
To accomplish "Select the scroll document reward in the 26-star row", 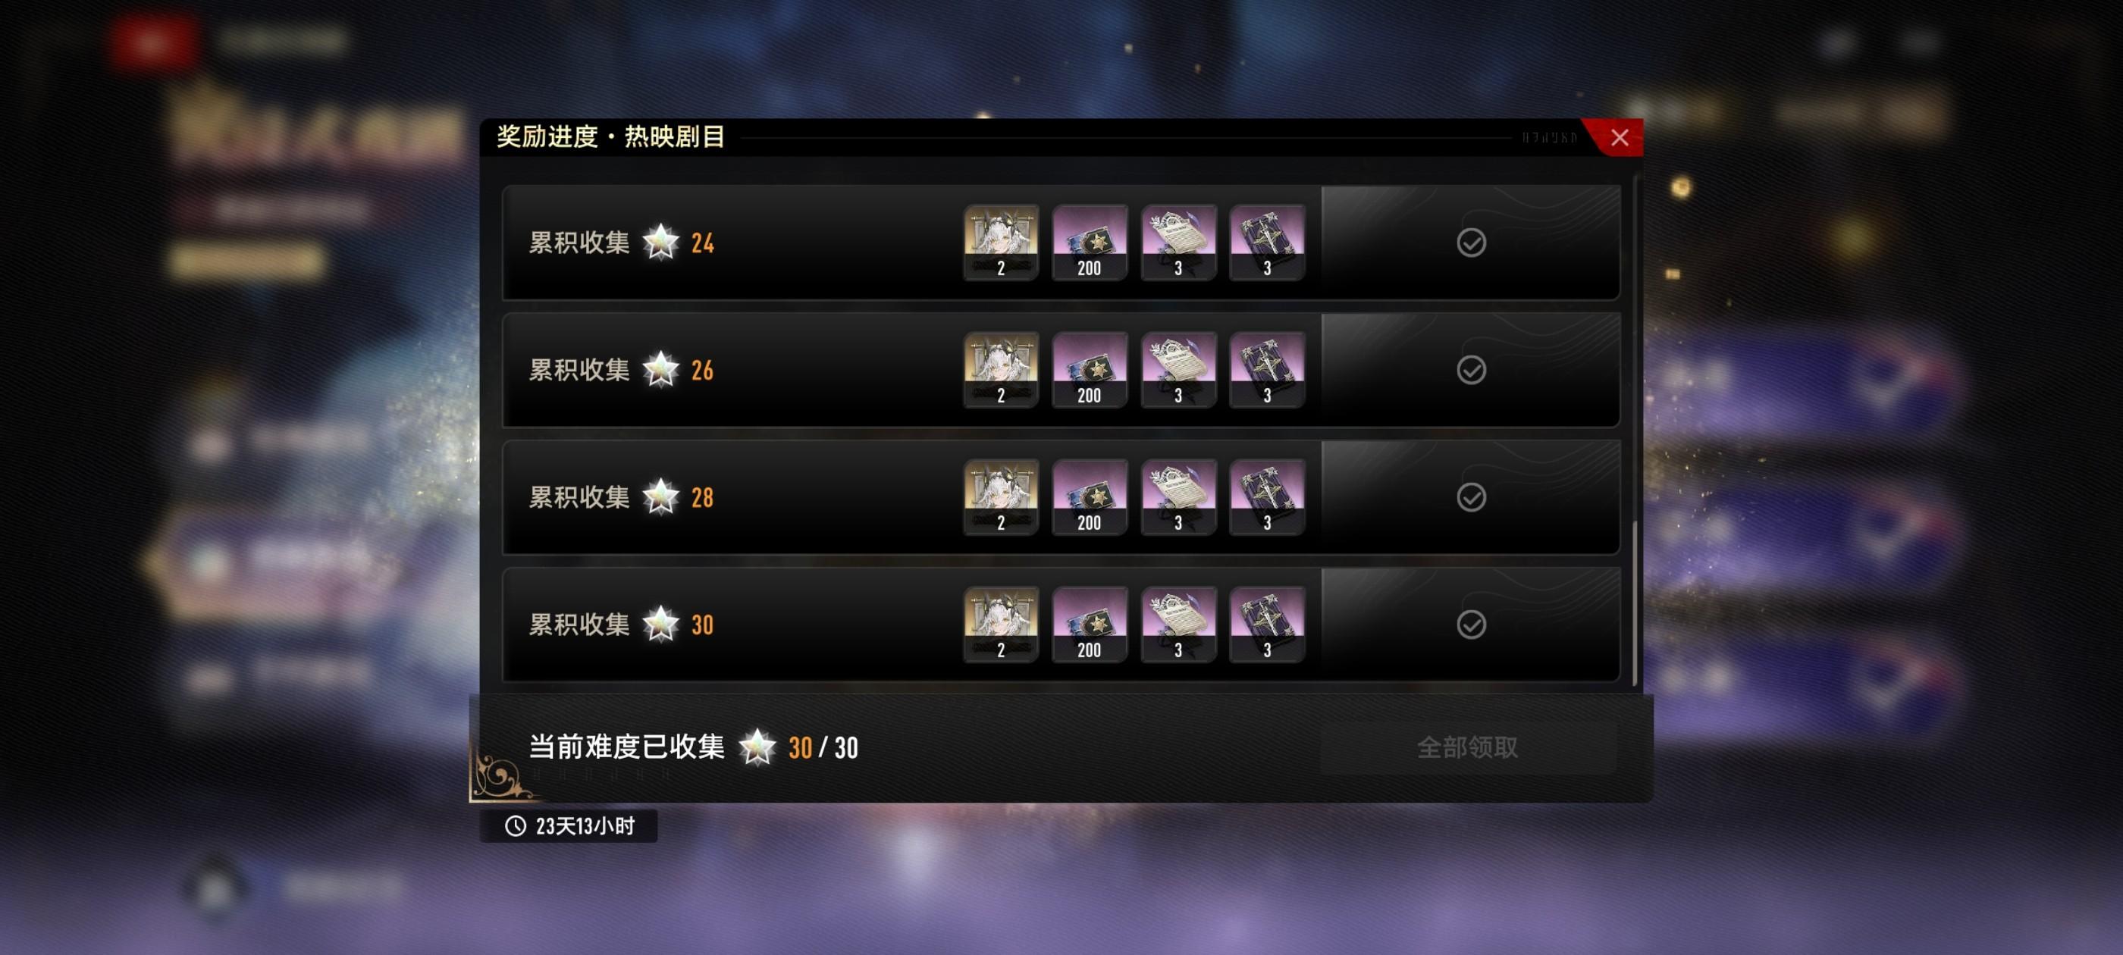I will (1178, 370).
